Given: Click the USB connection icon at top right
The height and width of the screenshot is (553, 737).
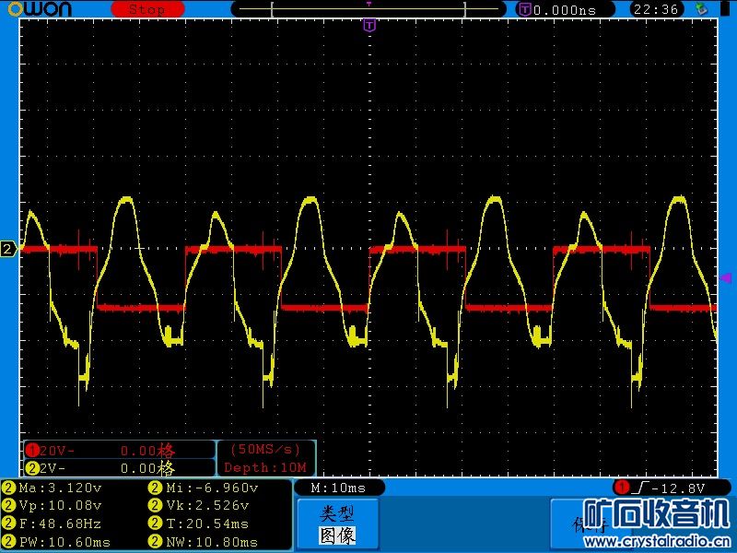Looking at the screenshot, I should coord(702,9).
